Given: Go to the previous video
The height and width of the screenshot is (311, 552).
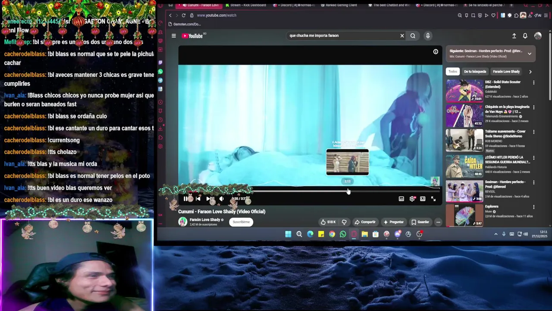Looking at the screenshot, I should pyautogui.click(x=198, y=199).
